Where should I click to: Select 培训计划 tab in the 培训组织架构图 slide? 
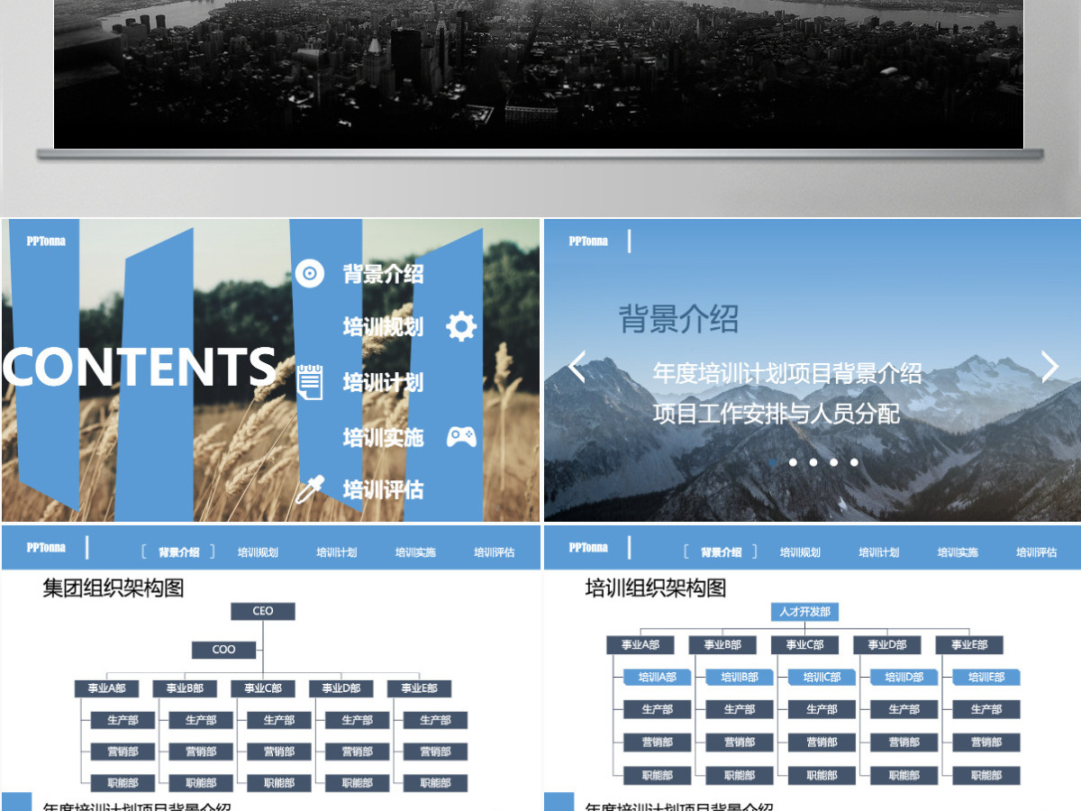pyautogui.click(x=879, y=552)
